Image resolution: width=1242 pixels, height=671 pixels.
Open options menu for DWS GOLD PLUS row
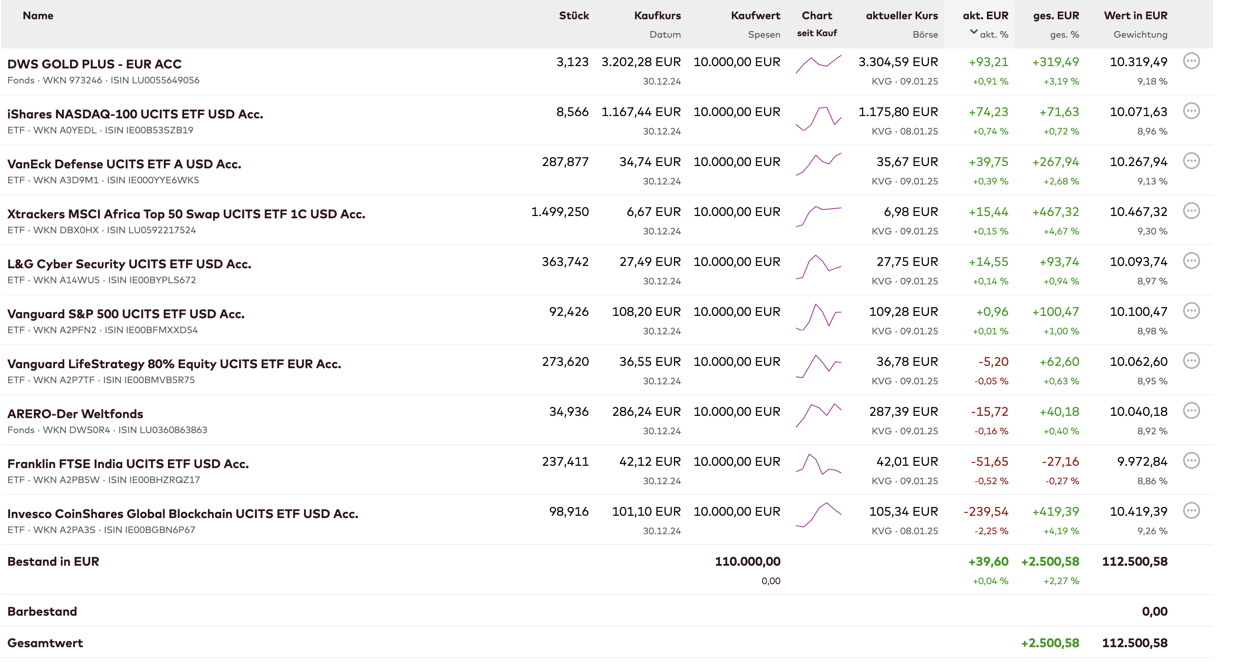(1191, 61)
